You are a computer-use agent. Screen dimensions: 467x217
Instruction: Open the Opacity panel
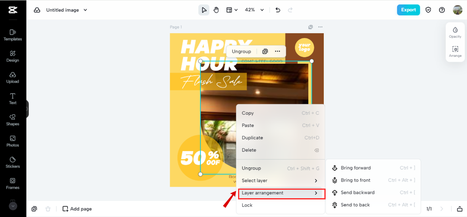[x=455, y=32]
